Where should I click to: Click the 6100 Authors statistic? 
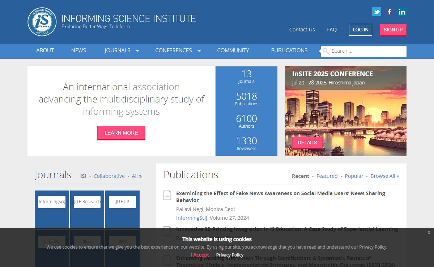click(x=246, y=121)
